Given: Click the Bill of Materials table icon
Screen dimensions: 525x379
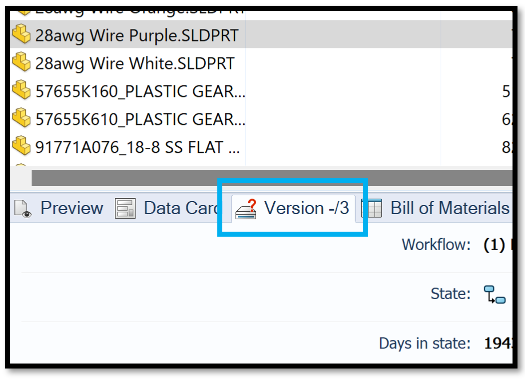Looking at the screenshot, I should 372,208.
